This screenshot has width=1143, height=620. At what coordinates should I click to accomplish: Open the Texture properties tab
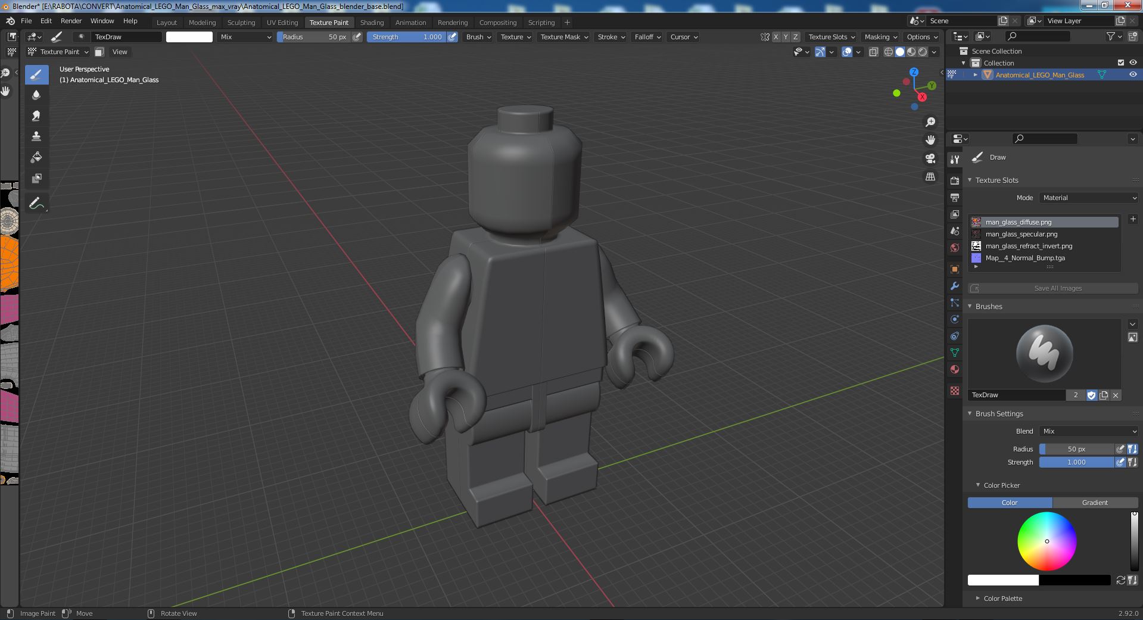pos(955,391)
